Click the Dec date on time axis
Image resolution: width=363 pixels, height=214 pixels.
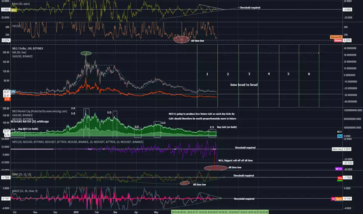[x=55, y=212]
